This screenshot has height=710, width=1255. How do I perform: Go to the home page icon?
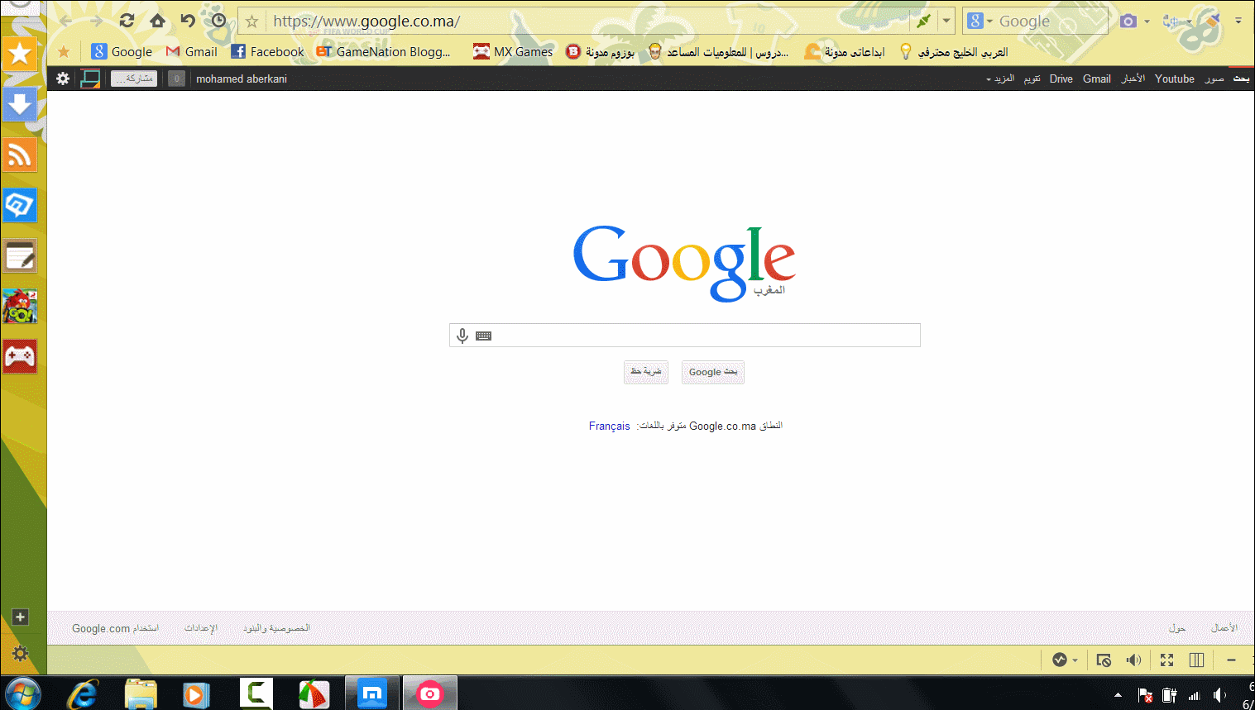[157, 21]
